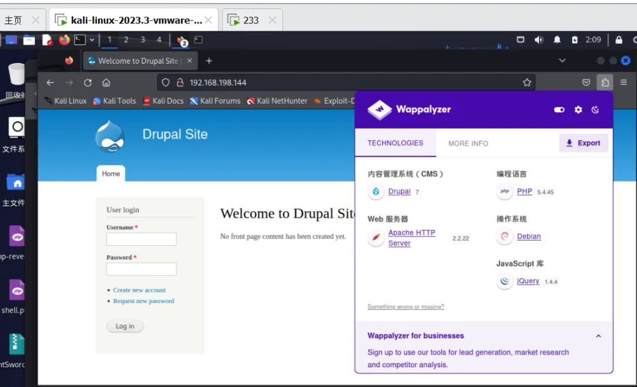Open 'Request new password' link
Image resolution: width=637 pixels, height=387 pixels.
143,301
